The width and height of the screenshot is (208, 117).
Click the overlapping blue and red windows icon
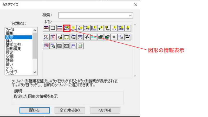(x=46, y=46)
